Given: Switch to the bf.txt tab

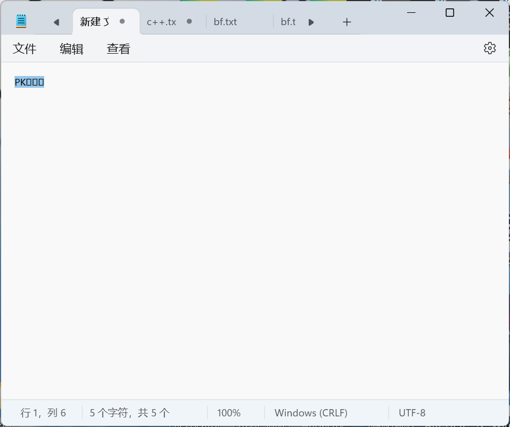Looking at the screenshot, I should click(x=225, y=22).
